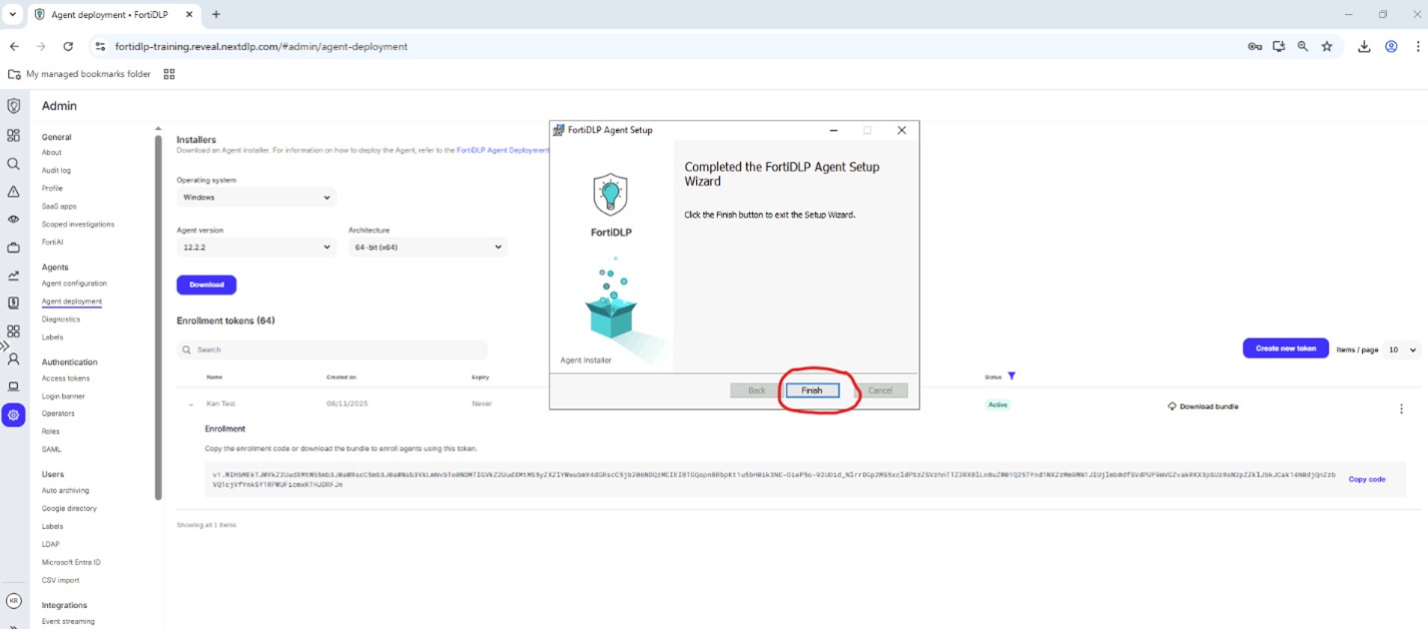The image size is (1428, 629).
Task: Open the Chrome three-dot menu
Action: click(x=1417, y=46)
